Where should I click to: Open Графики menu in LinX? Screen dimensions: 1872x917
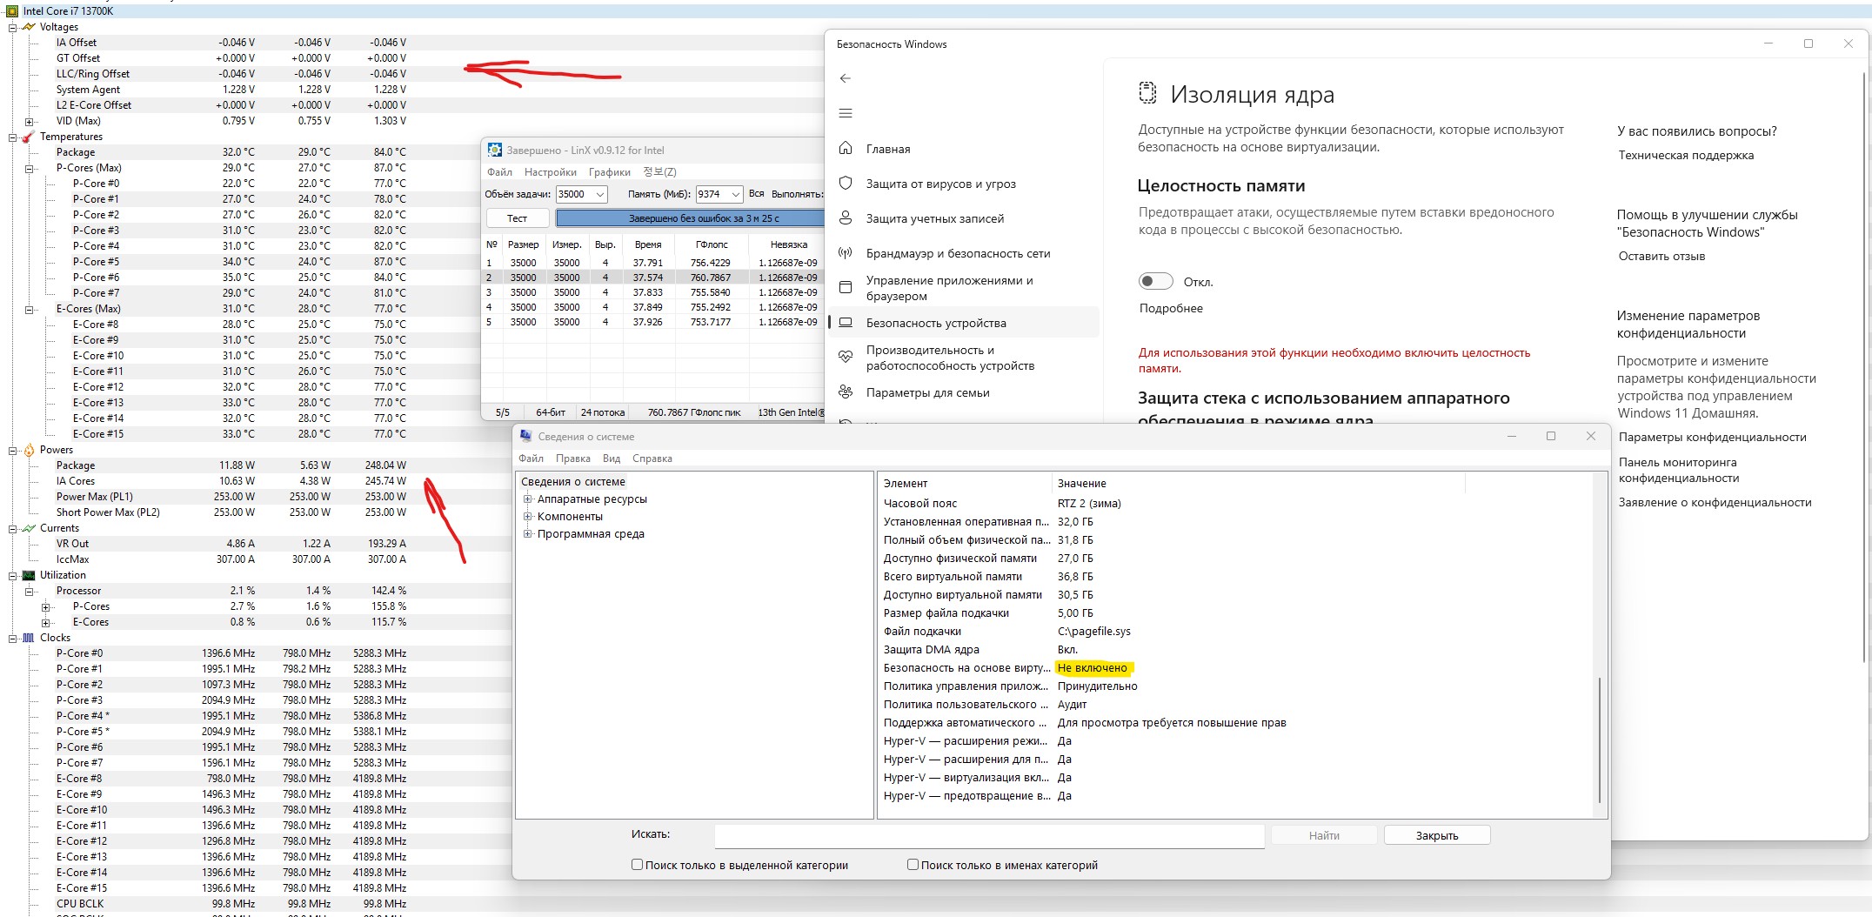coord(609,172)
